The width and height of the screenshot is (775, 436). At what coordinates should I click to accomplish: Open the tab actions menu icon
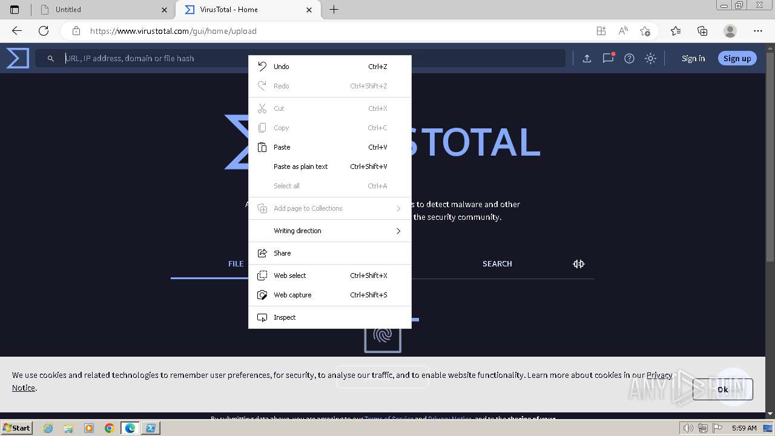pos(15,10)
